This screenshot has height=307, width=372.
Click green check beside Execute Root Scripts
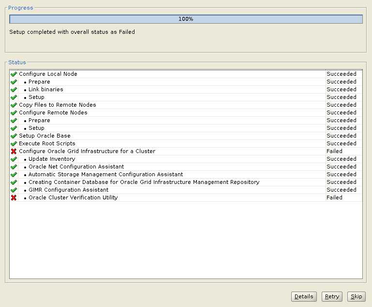coord(14,143)
